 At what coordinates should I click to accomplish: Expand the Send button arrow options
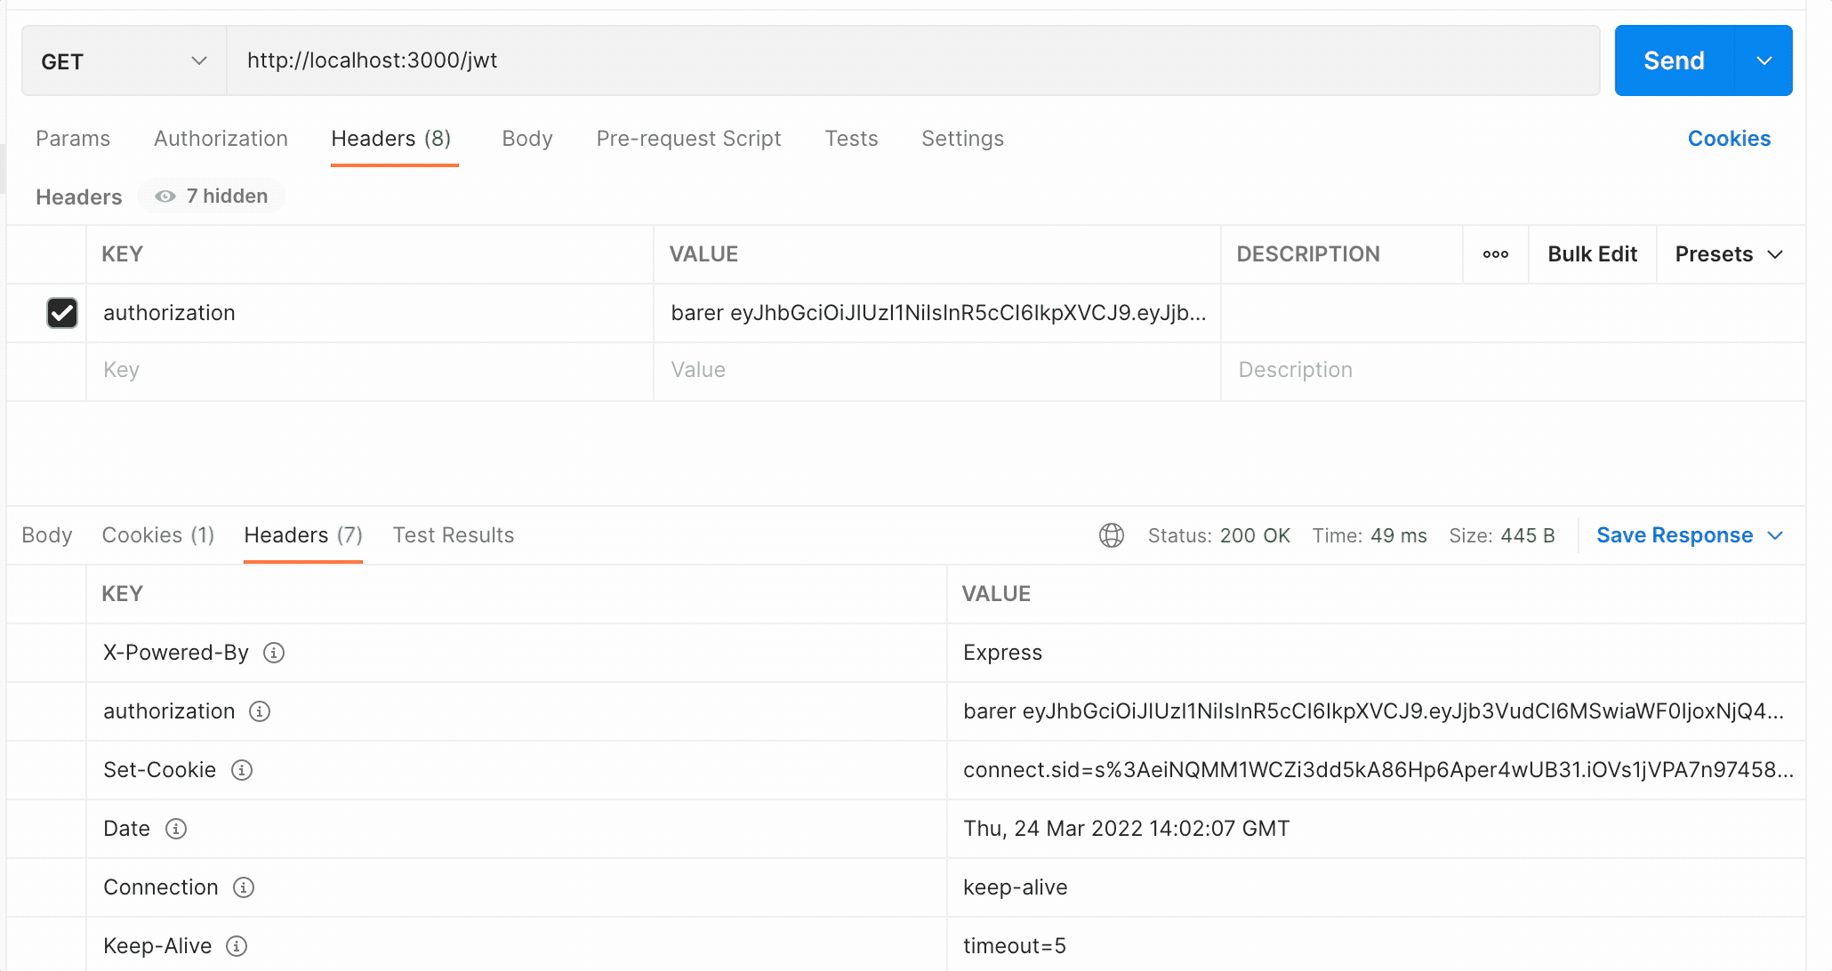click(x=1764, y=61)
